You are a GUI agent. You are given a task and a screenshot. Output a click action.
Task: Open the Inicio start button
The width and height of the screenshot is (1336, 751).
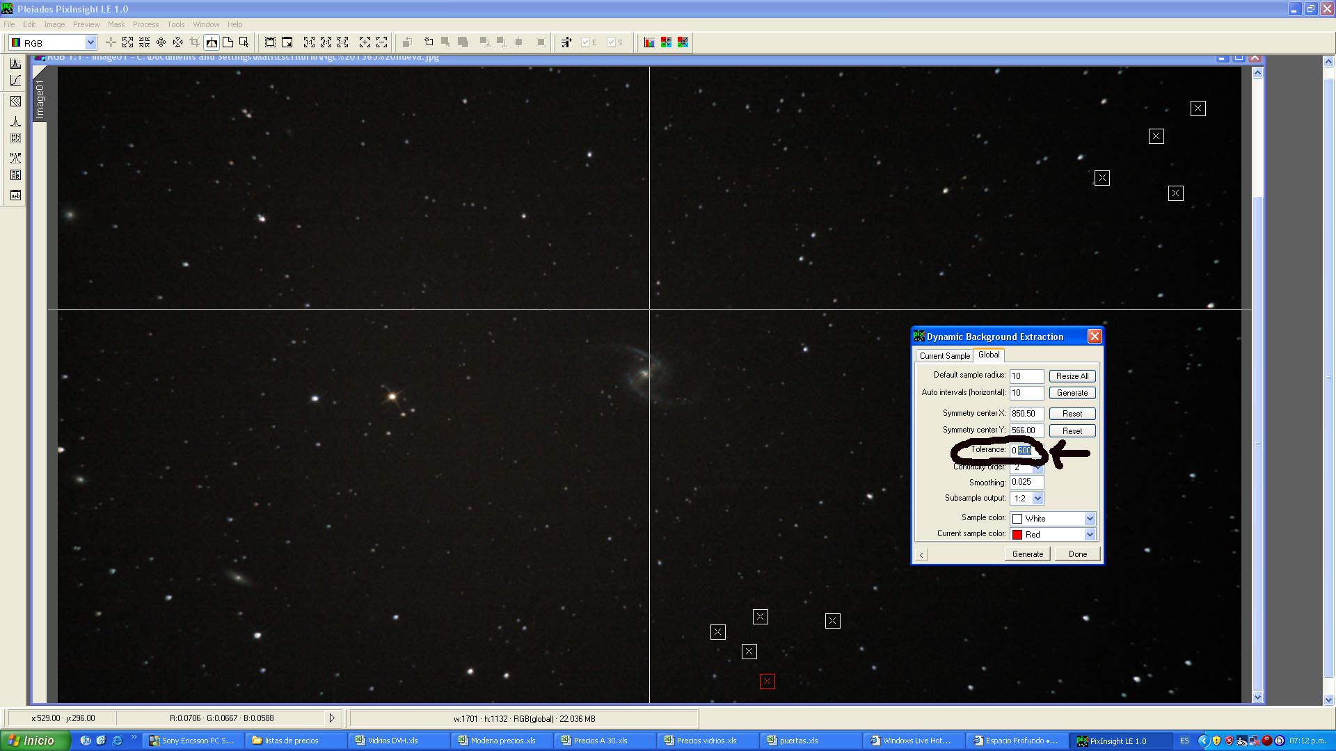coord(35,741)
